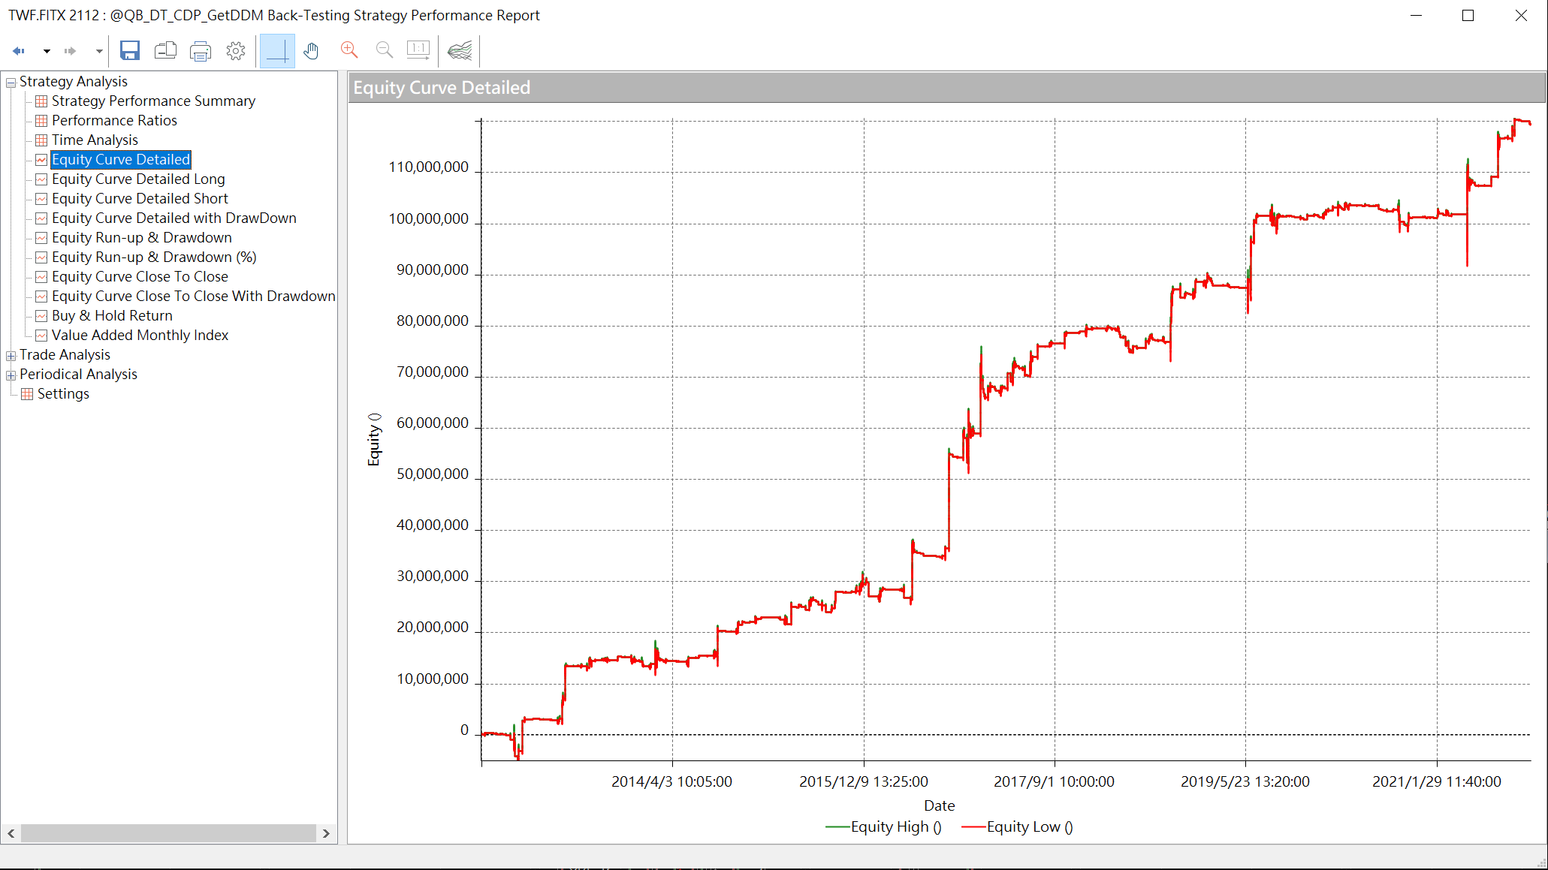Click the sidebar horizontal scrollbar right arrow
Screen dimensions: 1548x870
click(x=326, y=833)
